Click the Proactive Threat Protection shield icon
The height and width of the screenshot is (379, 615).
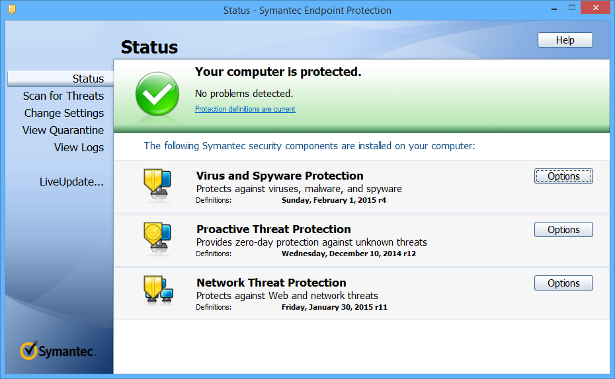click(157, 237)
